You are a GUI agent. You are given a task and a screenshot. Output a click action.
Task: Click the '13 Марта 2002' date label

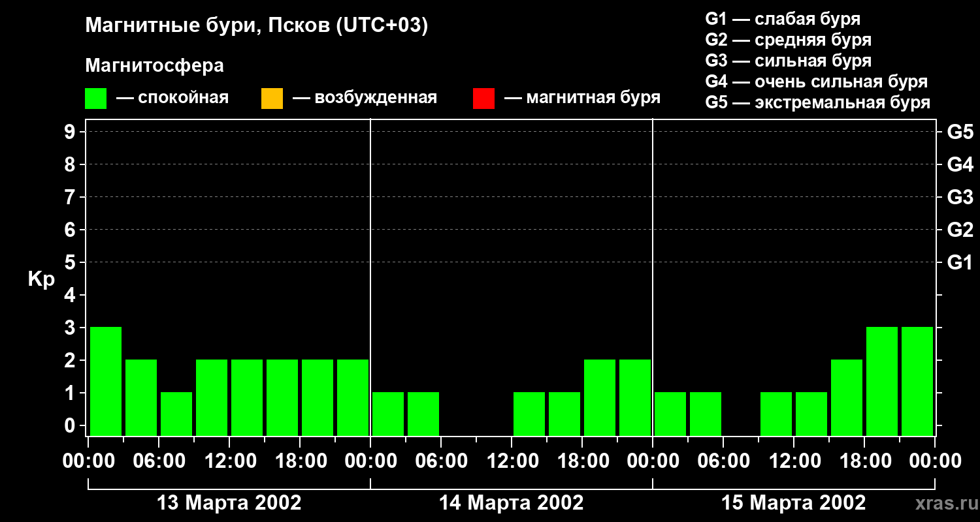229,503
